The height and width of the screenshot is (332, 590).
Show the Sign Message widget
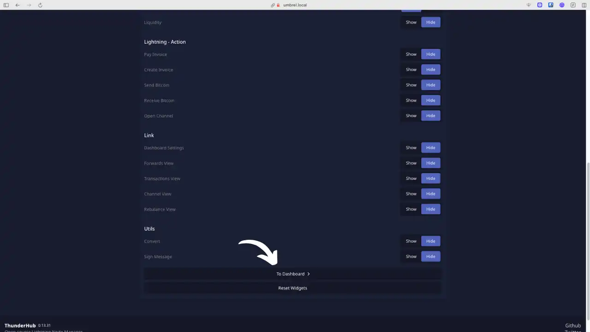pyautogui.click(x=411, y=256)
